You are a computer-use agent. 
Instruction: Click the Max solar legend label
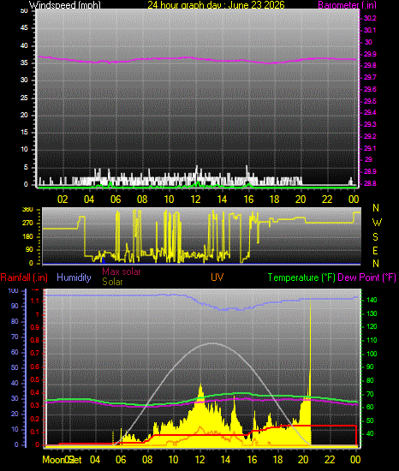[x=122, y=271]
